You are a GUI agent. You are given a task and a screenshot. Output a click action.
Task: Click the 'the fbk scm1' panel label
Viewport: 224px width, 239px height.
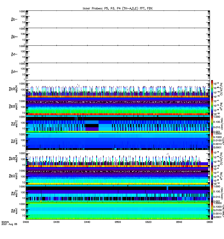tap(14, 211)
